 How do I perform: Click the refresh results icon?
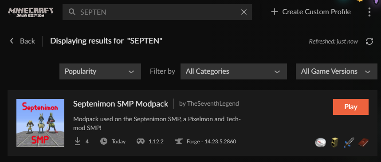pos(369,41)
